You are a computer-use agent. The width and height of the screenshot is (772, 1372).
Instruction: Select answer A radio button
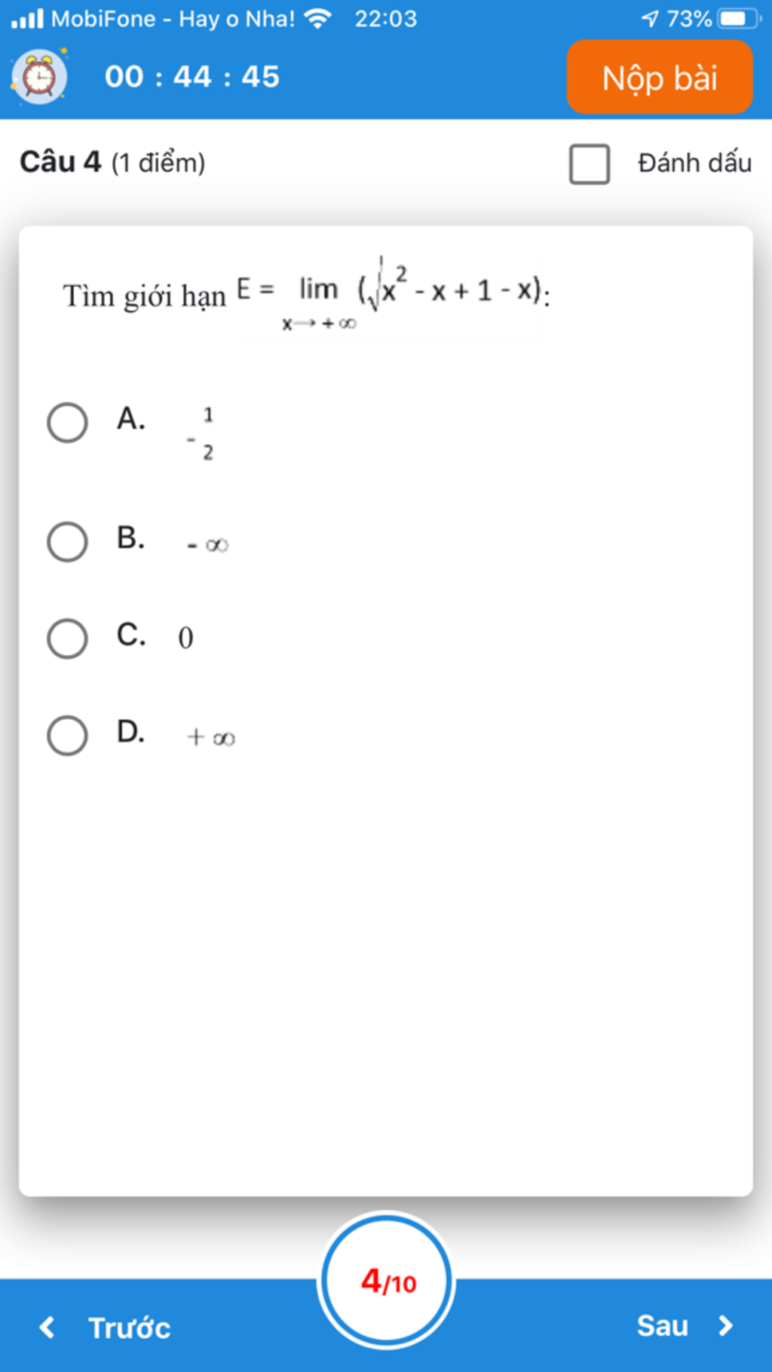pos(67,422)
